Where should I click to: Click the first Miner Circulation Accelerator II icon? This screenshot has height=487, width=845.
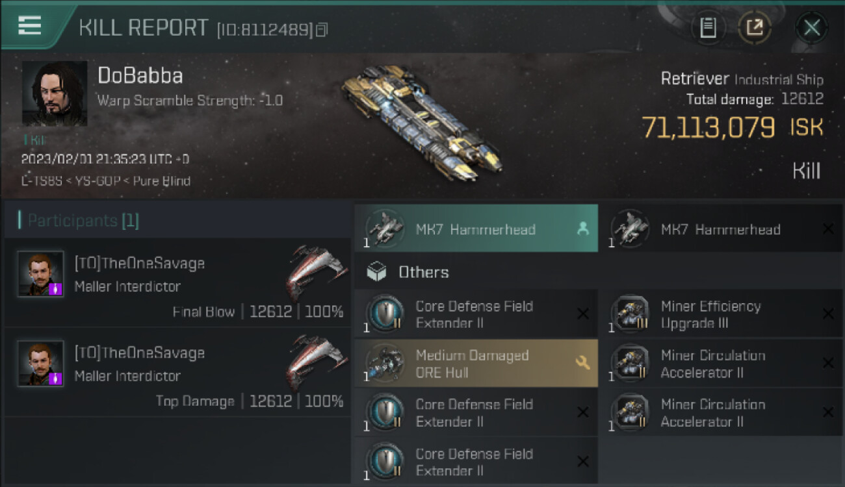click(x=629, y=364)
